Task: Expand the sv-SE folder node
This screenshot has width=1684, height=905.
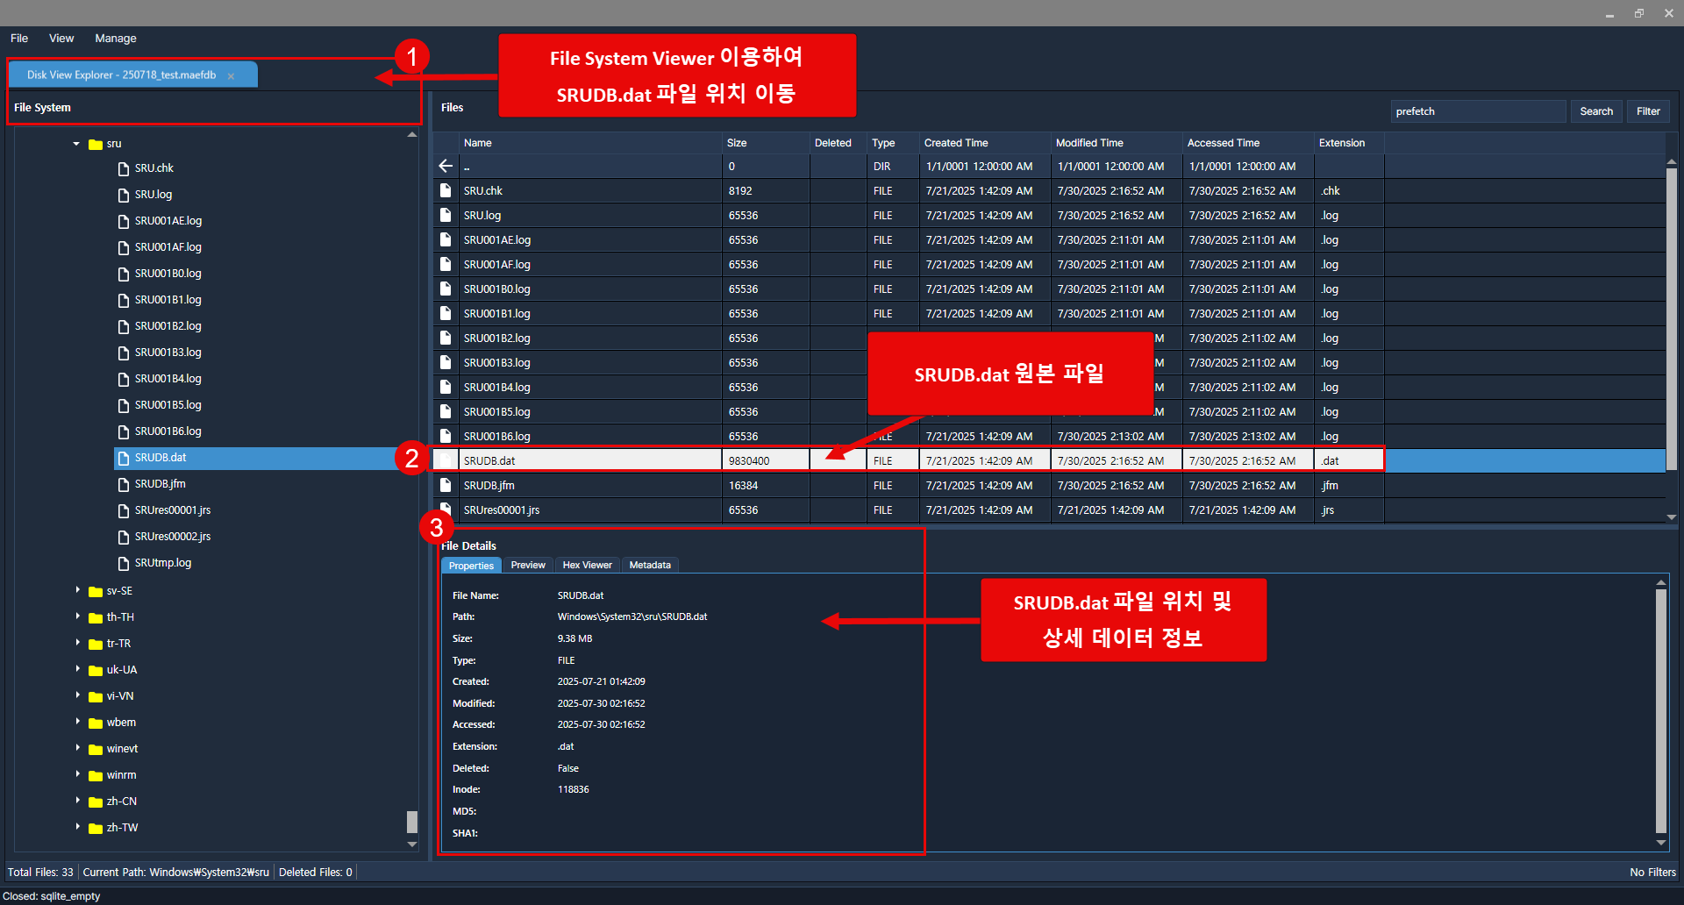Action: pyautogui.click(x=77, y=591)
